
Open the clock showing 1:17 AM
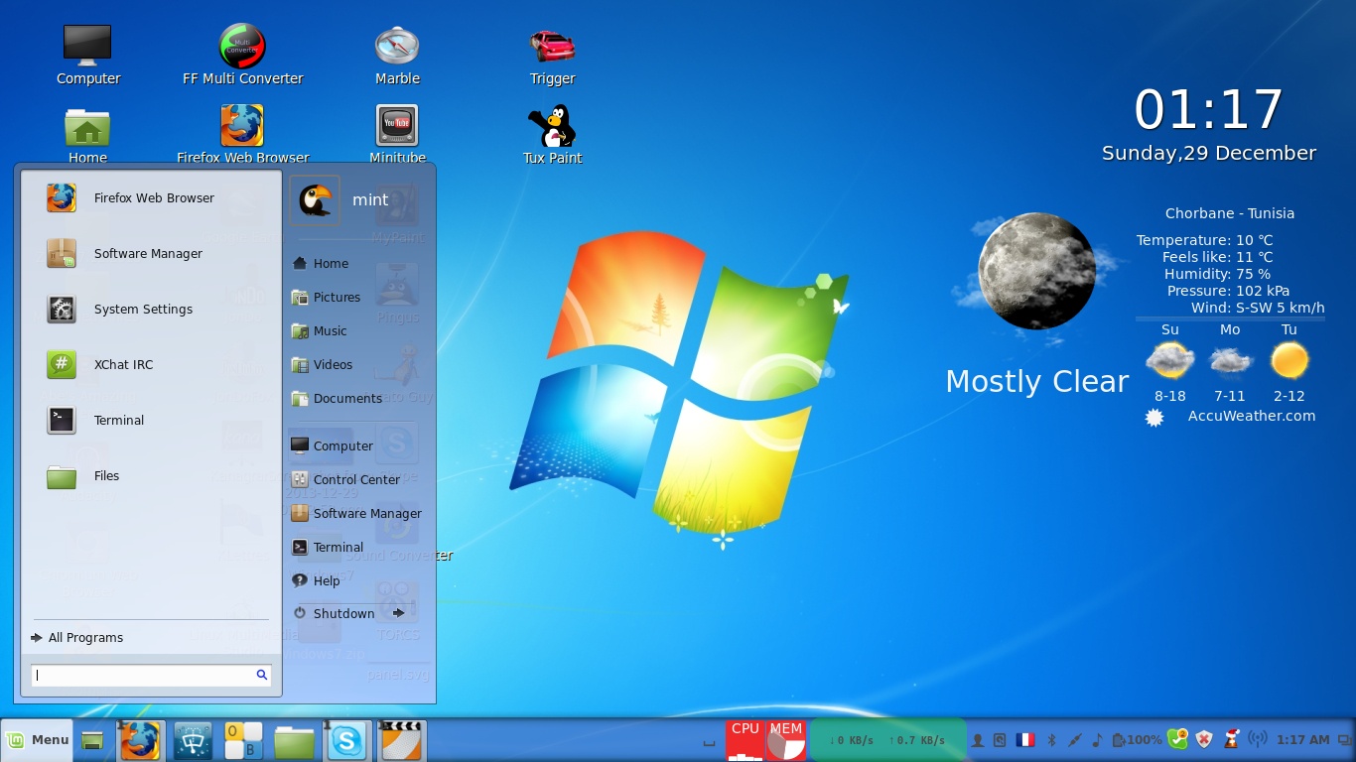[x=1302, y=740]
